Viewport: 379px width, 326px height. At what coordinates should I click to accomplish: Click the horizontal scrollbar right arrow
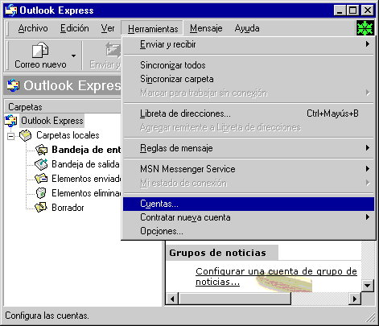coord(355,299)
